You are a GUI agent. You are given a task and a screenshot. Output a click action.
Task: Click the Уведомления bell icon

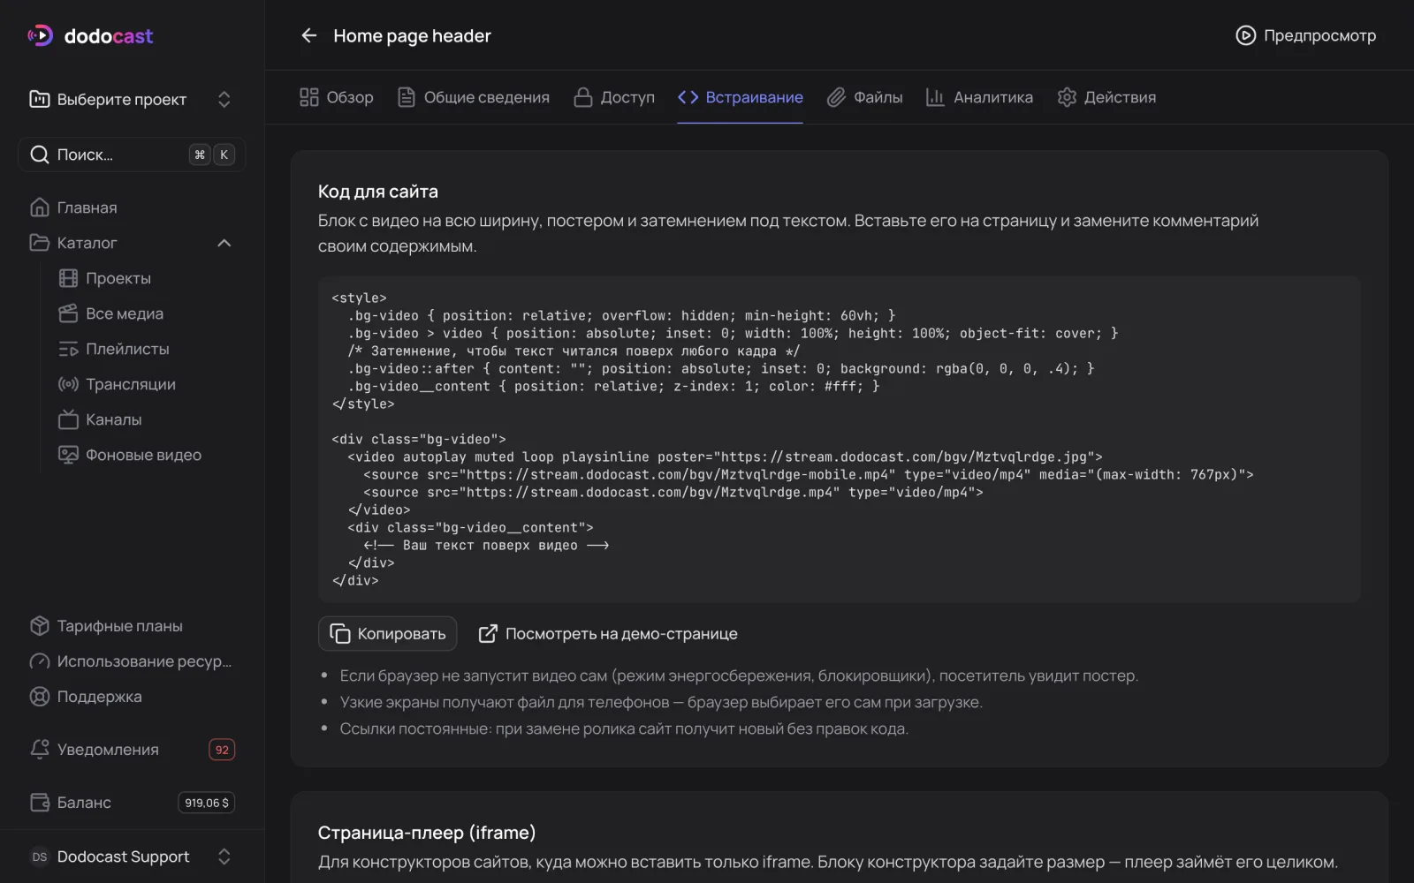(x=40, y=749)
